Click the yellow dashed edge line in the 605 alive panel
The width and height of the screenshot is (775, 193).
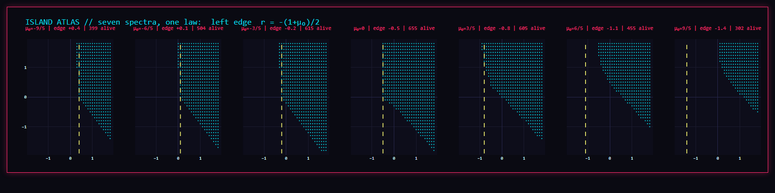click(x=484, y=99)
